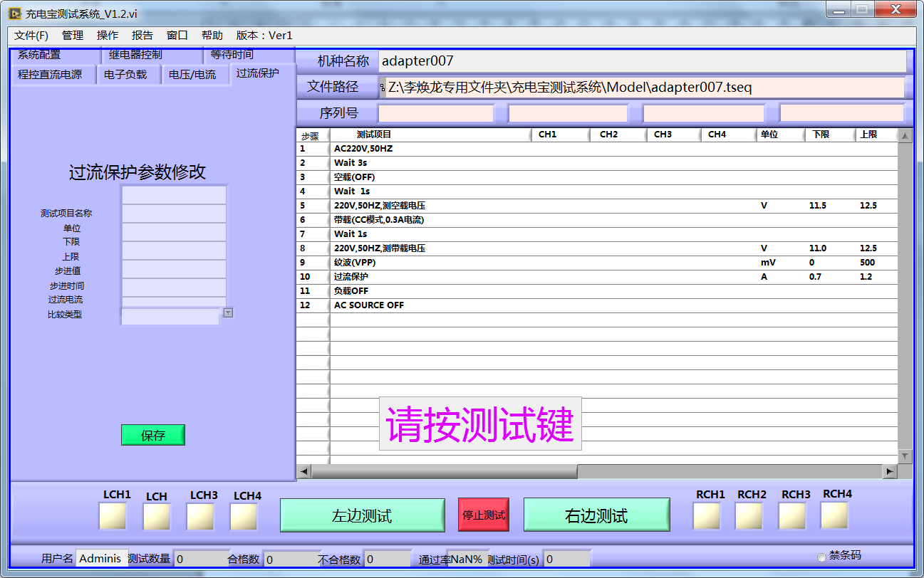Open the 比较类型 dropdown arrow
924x578 pixels.
[228, 312]
